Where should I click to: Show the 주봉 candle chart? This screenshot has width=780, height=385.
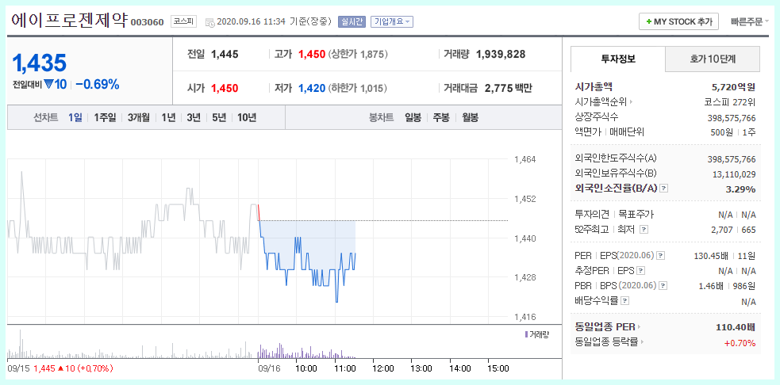[441, 118]
